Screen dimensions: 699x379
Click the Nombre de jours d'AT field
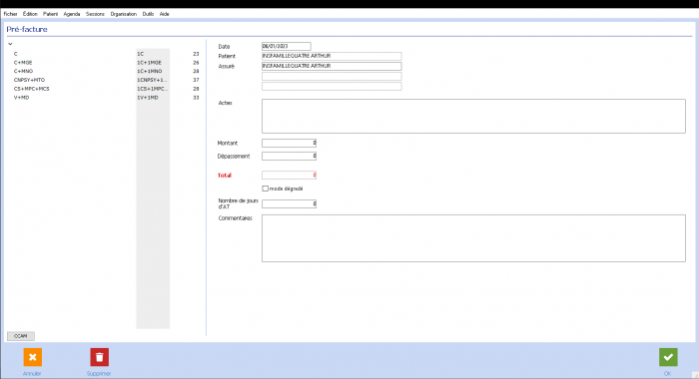tap(289, 203)
